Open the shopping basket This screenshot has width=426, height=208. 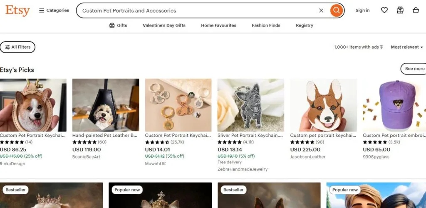(x=416, y=10)
